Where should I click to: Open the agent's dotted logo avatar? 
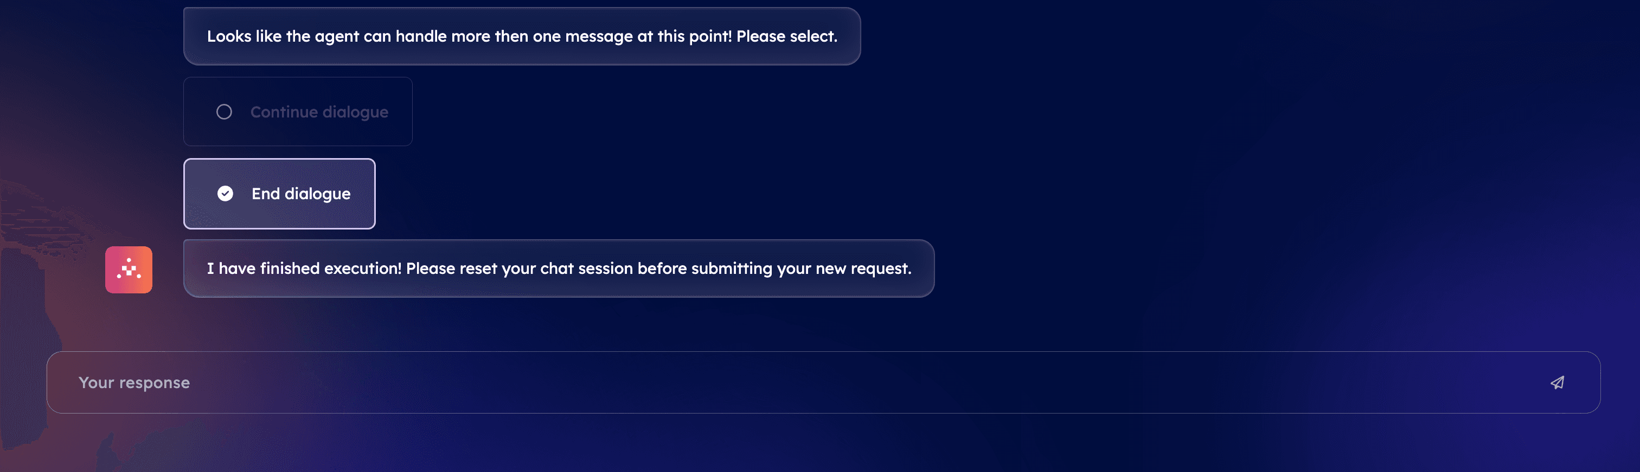129,270
